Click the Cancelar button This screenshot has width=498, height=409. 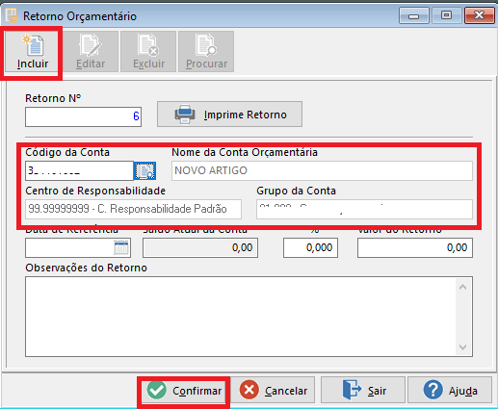pos(273,391)
